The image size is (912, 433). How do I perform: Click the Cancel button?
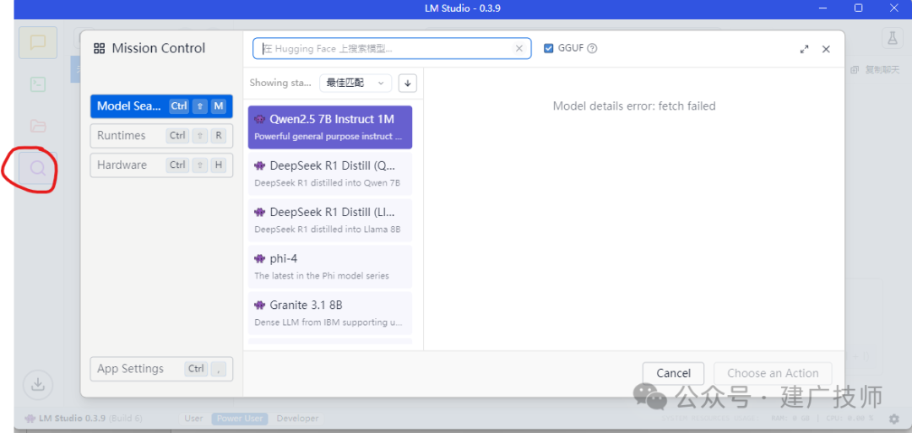coord(674,374)
